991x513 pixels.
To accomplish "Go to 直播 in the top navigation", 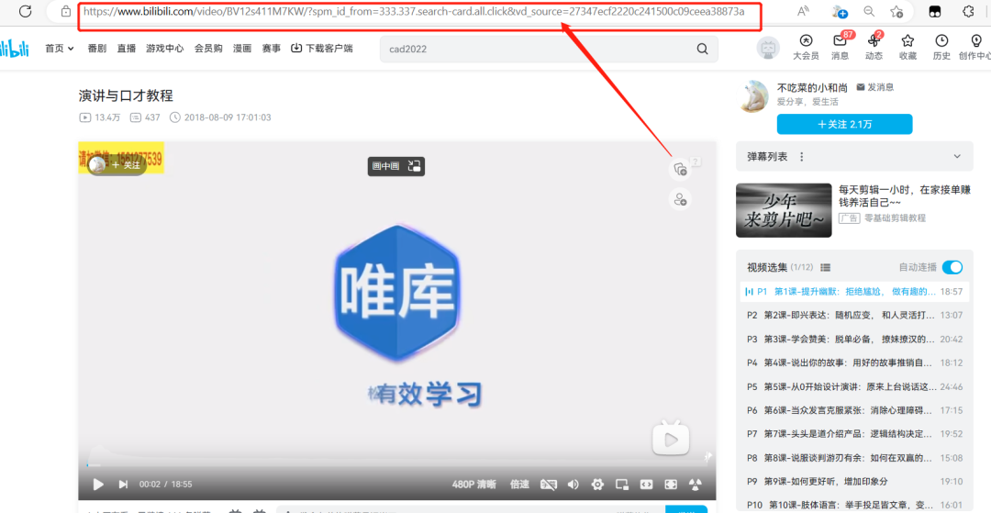I will [127, 49].
